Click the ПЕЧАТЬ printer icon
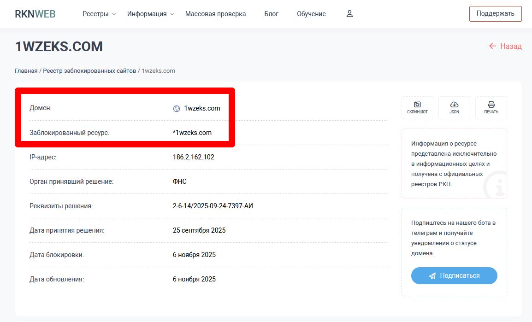The height and width of the screenshot is (322, 532). point(491,105)
